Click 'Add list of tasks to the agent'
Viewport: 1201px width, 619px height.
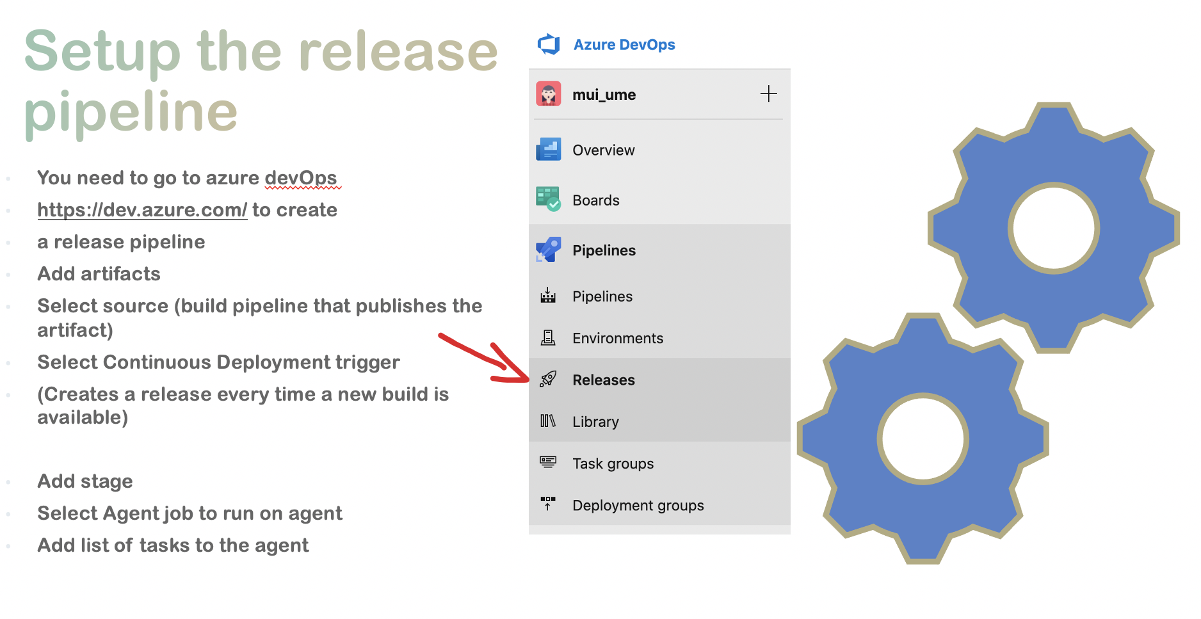pyautogui.click(x=173, y=545)
